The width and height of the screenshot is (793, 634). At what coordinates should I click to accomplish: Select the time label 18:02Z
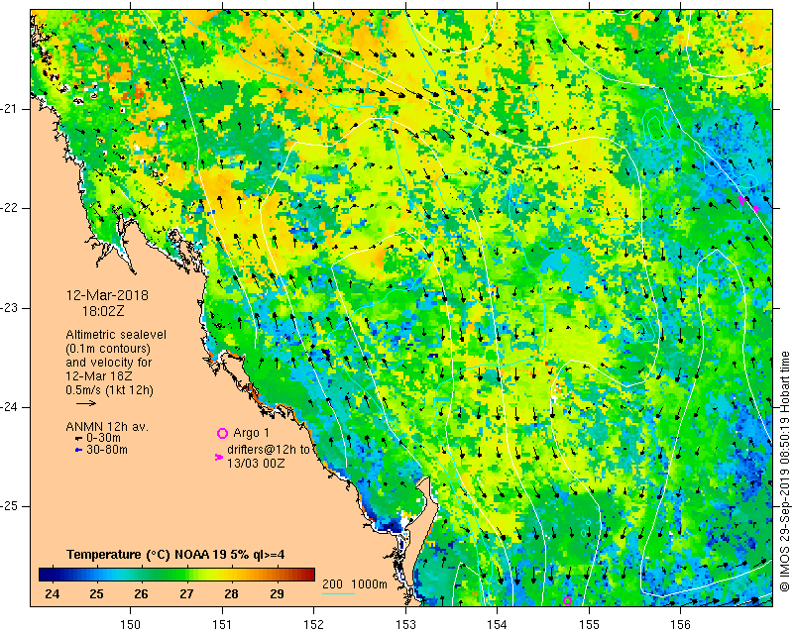coord(103,311)
